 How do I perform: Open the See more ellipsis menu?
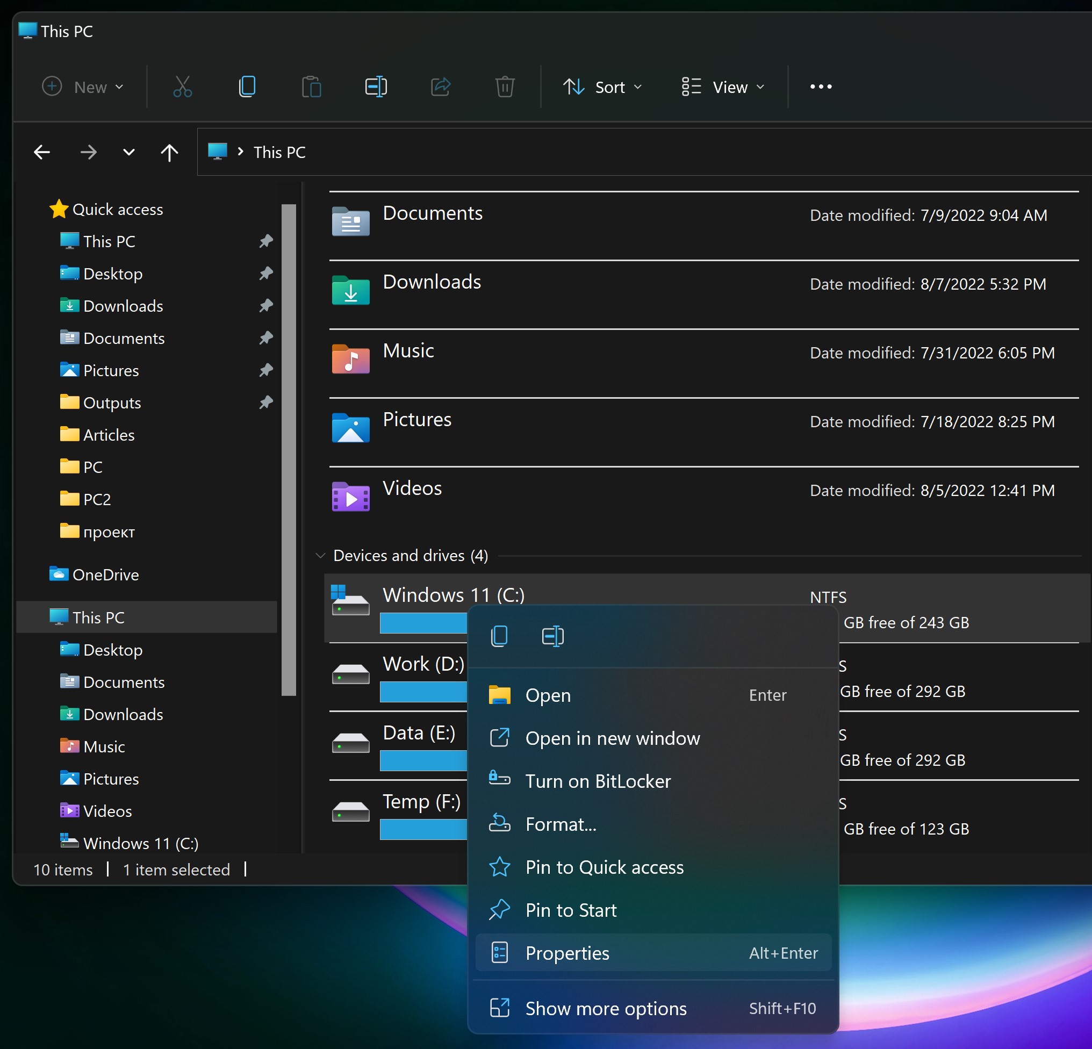(821, 87)
